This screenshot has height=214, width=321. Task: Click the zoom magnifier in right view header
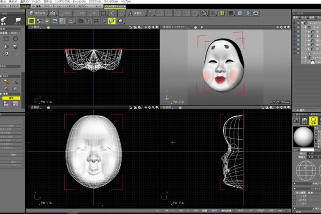285,108
